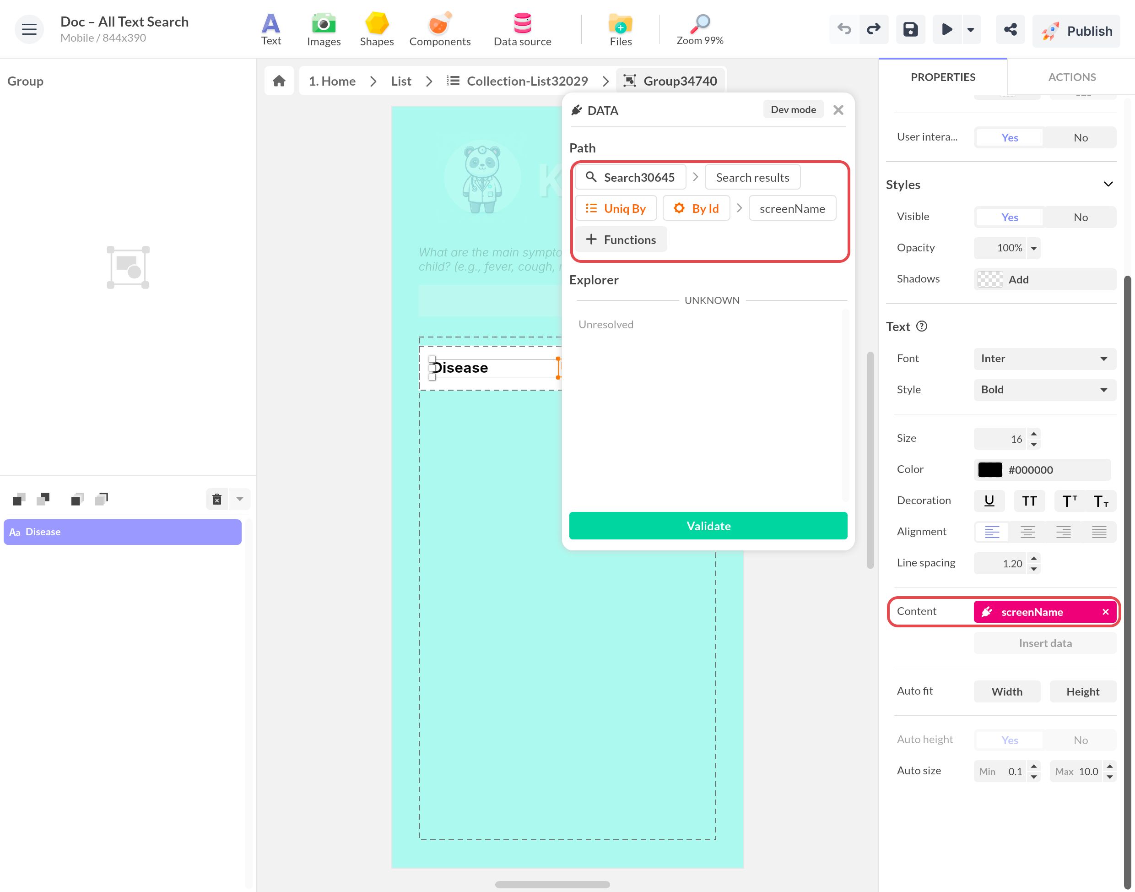Toggle underline decoration
The width and height of the screenshot is (1135, 892).
989,501
